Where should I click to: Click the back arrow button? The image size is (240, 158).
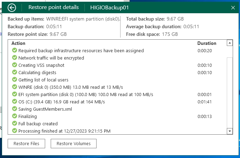(12, 7)
